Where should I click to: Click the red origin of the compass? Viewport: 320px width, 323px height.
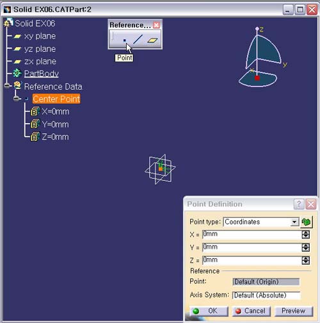257,78
